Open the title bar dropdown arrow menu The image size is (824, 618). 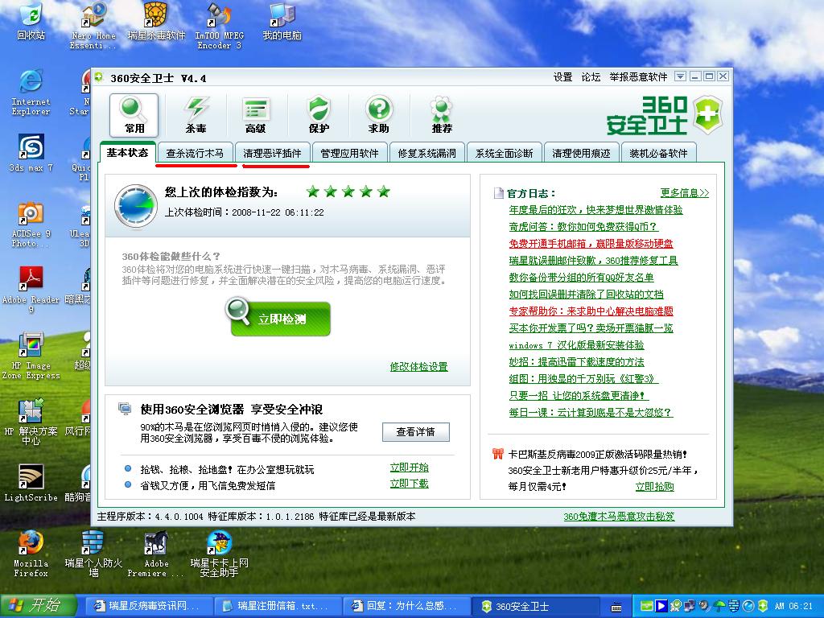[x=680, y=76]
